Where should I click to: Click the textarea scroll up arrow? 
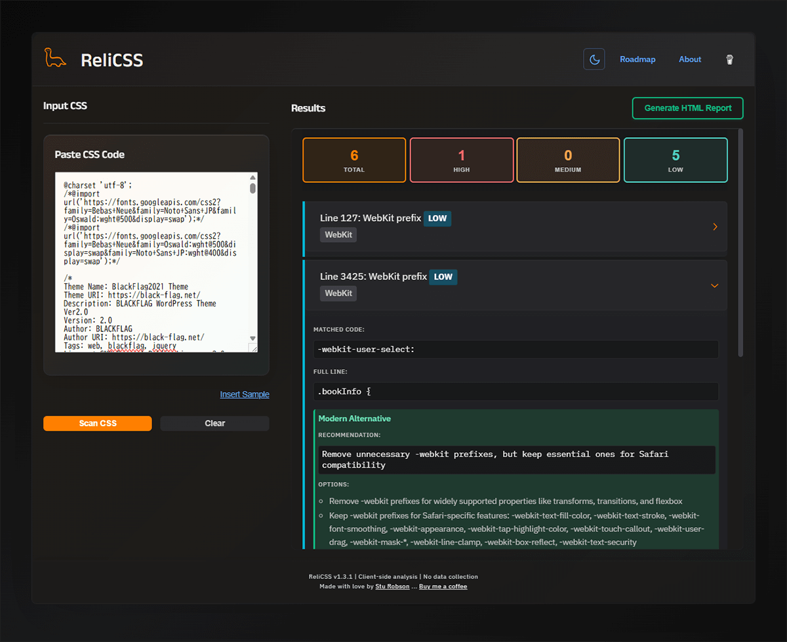point(252,178)
